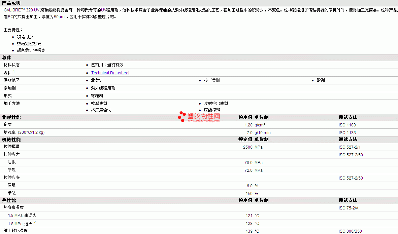
Task: Click the 总体 section header
Action: 7,57
